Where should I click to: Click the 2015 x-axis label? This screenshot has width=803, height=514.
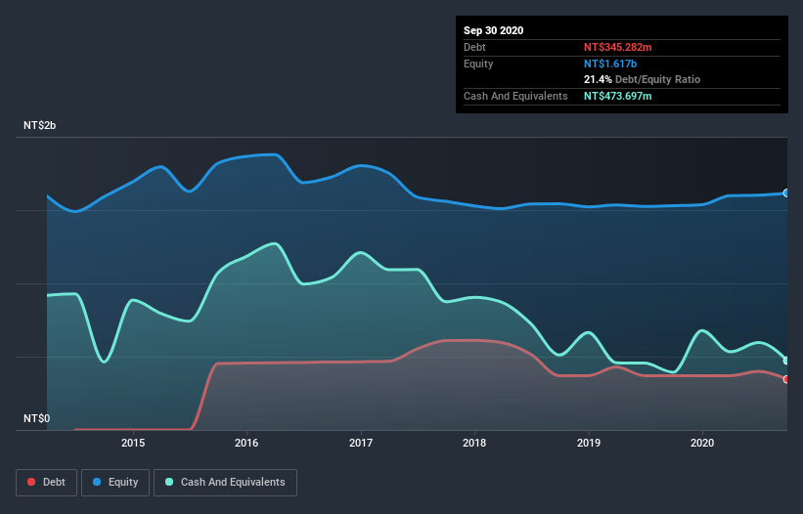pyautogui.click(x=133, y=443)
